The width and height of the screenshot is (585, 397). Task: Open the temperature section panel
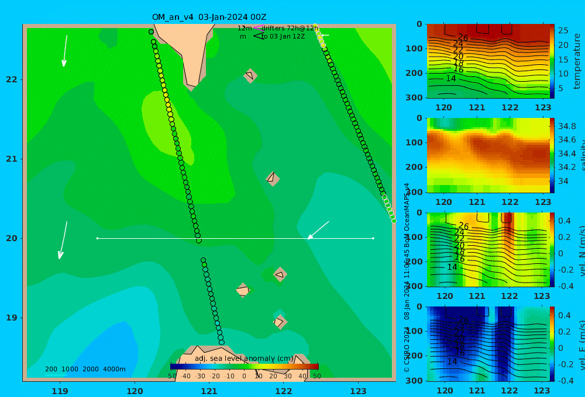(488, 61)
